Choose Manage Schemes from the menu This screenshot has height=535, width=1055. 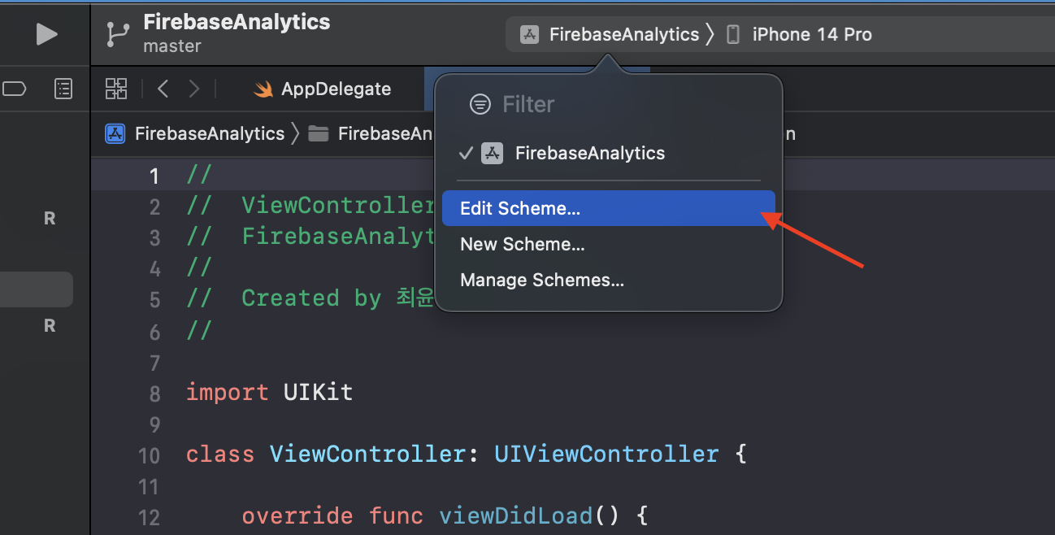click(541, 280)
